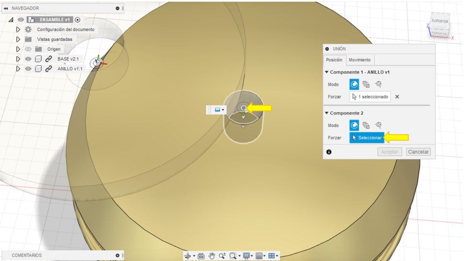Click the ANILLO v1:1 component cube icon
The image size is (471, 261).
(x=38, y=69)
